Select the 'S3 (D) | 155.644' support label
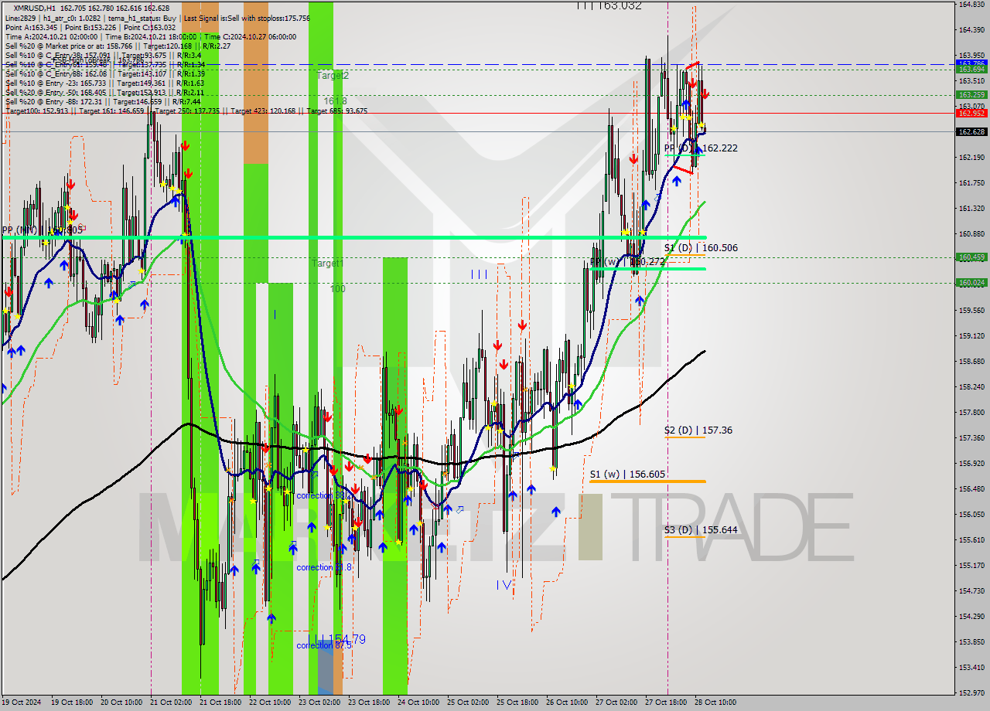Viewport: 990px width, 711px height. [x=701, y=529]
